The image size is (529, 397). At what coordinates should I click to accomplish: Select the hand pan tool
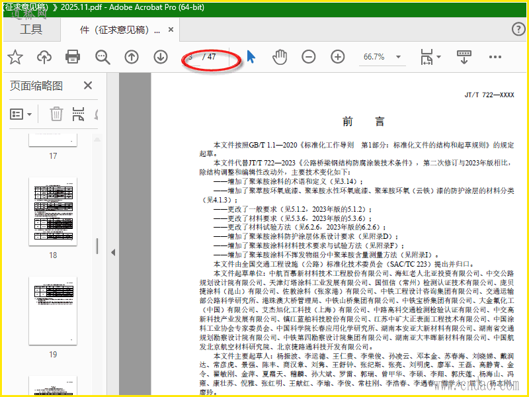[x=280, y=57]
